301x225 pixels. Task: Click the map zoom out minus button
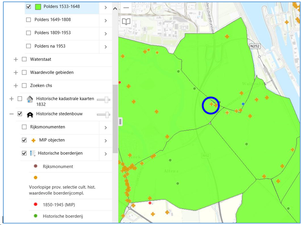126,8
